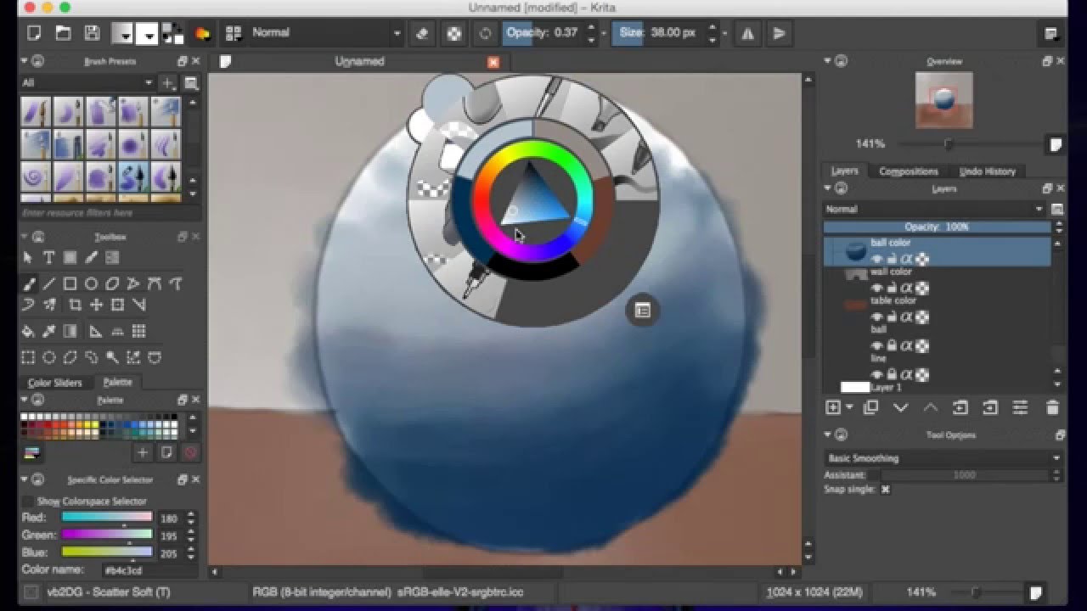Toggle the lock on the ball layer
Screen dimensions: 1087x611
pyautogui.click(x=892, y=346)
